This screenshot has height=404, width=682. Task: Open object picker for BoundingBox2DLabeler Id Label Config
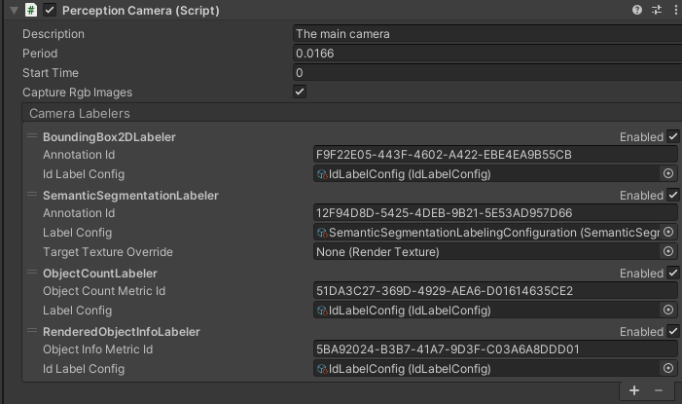tap(668, 174)
